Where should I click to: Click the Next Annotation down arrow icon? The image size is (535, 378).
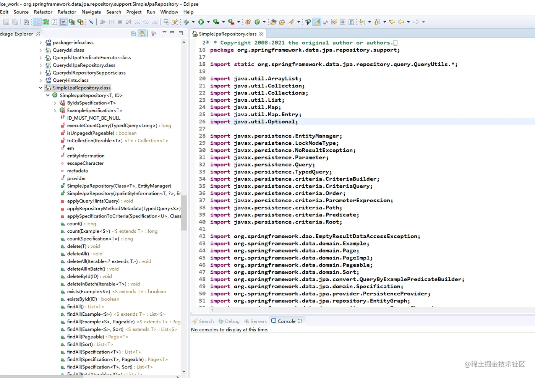[362, 22]
